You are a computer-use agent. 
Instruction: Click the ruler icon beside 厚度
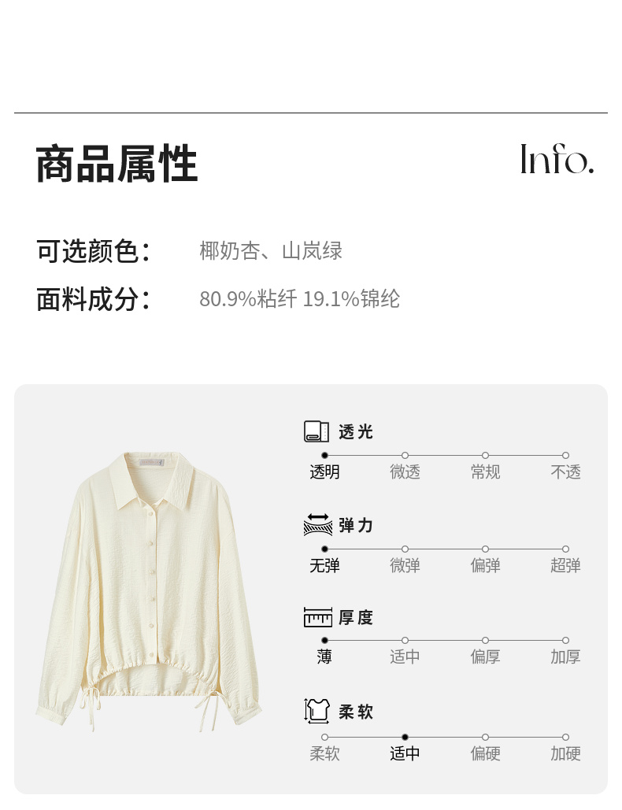click(318, 617)
